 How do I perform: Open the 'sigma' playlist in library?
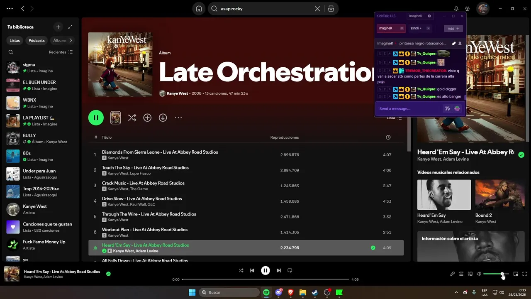(x=40, y=68)
